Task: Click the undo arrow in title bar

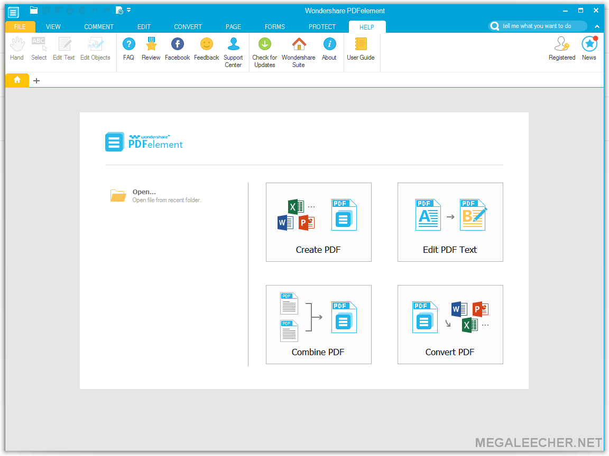Action: [95, 11]
